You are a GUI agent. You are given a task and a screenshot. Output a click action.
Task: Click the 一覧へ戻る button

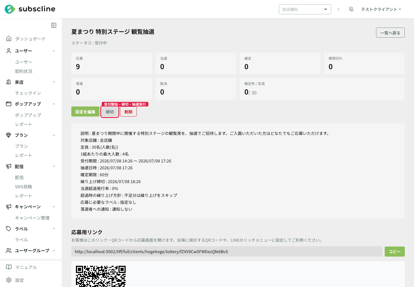[x=390, y=33]
